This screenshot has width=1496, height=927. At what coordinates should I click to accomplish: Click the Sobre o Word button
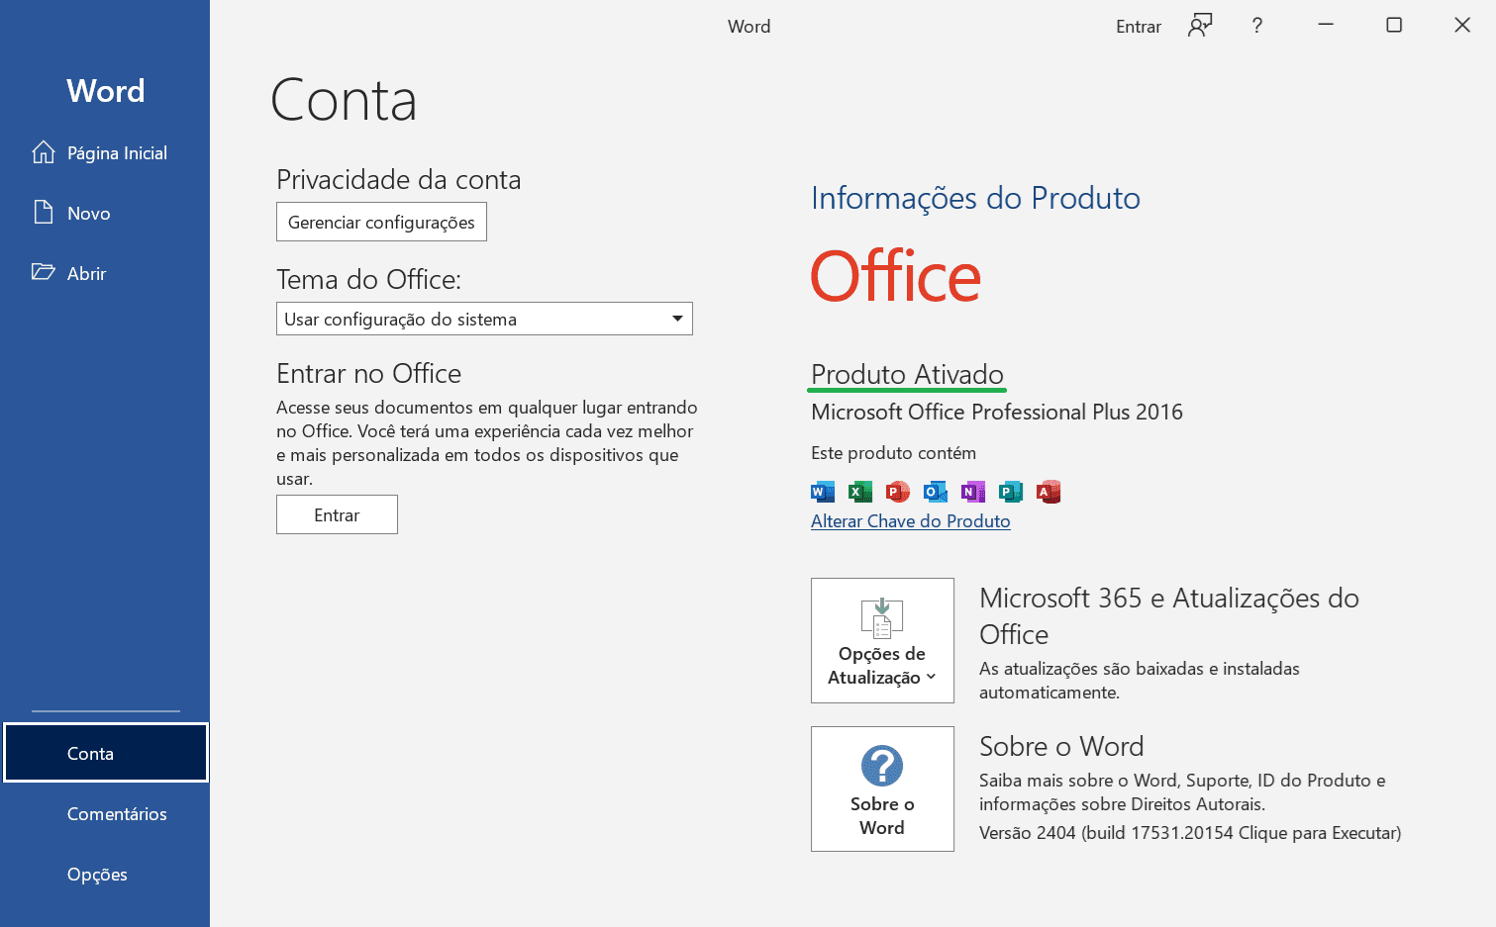click(x=881, y=788)
